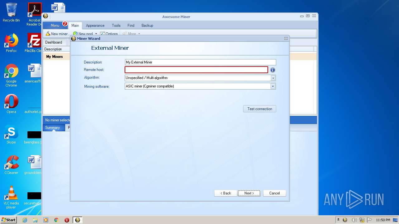Click the empty Remote host field

pos(196,70)
